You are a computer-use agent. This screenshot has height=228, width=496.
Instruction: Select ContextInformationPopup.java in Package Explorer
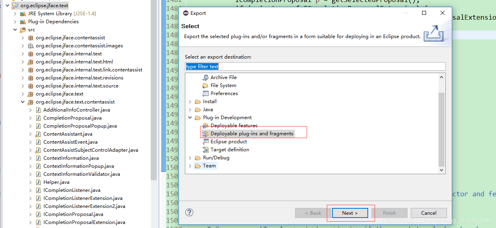(79, 166)
